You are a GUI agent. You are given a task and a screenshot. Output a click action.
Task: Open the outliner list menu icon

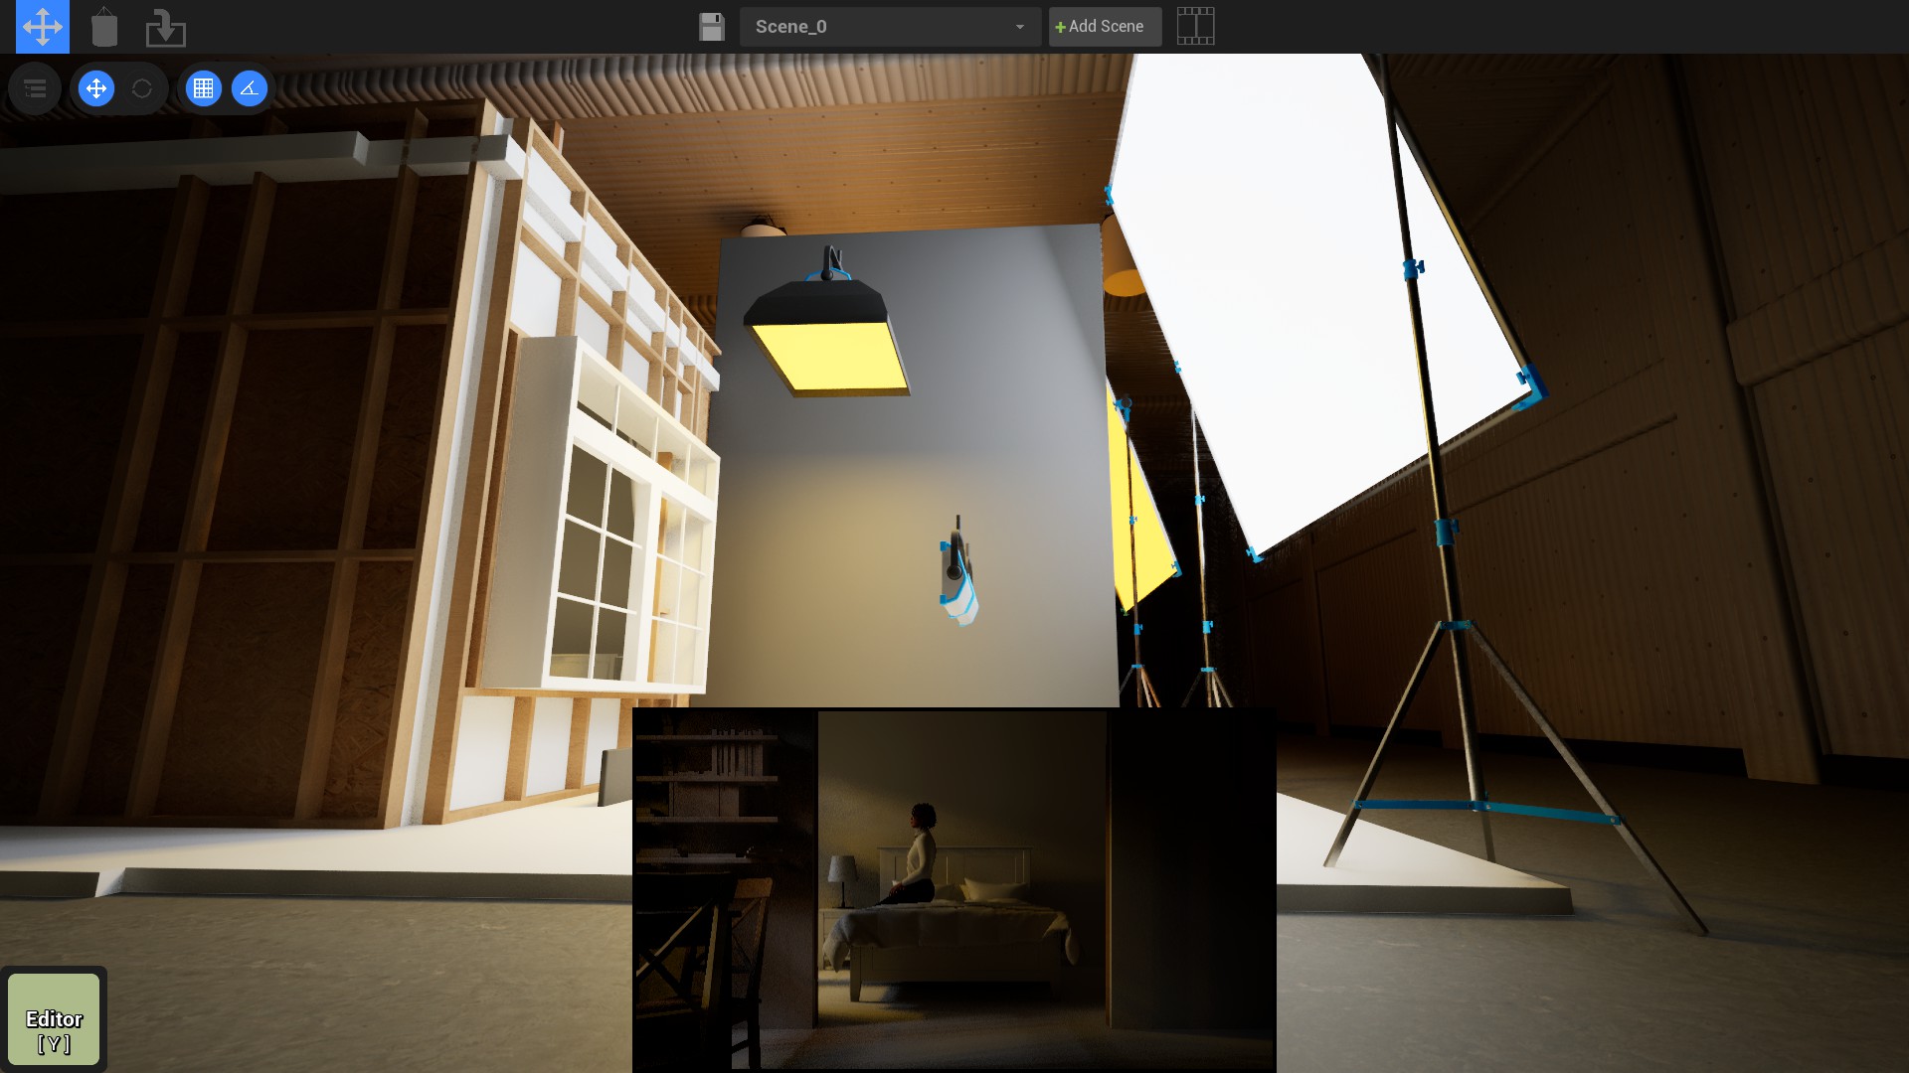(35, 89)
